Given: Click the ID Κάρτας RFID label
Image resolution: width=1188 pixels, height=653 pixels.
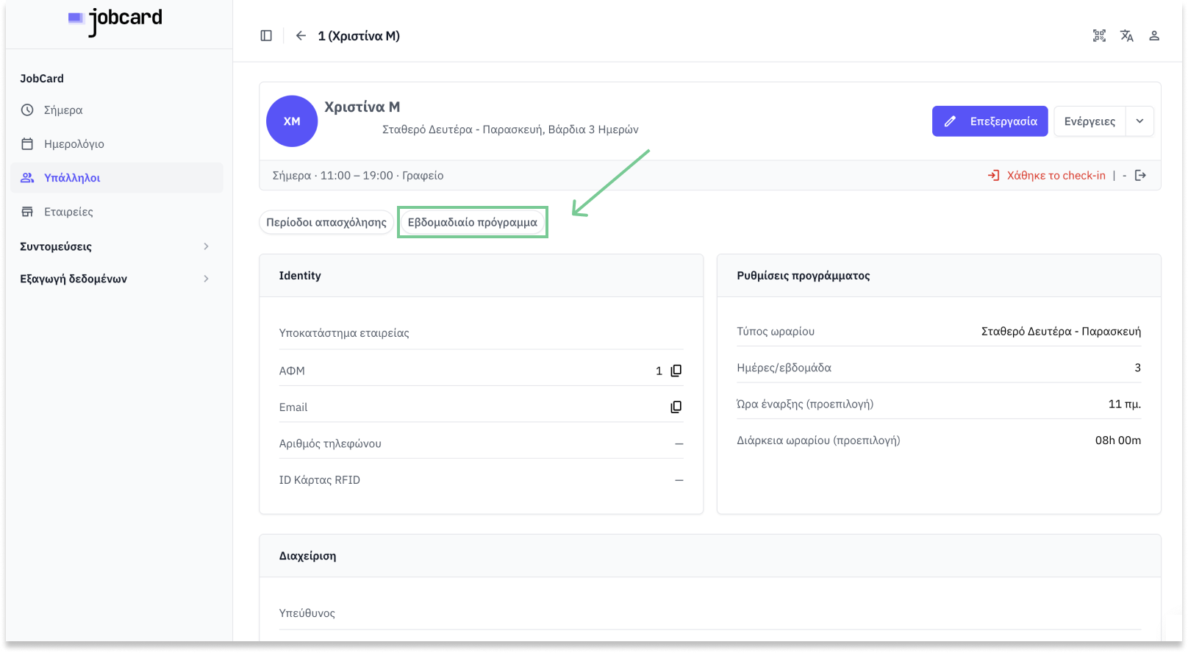Looking at the screenshot, I should click(320, 480).
